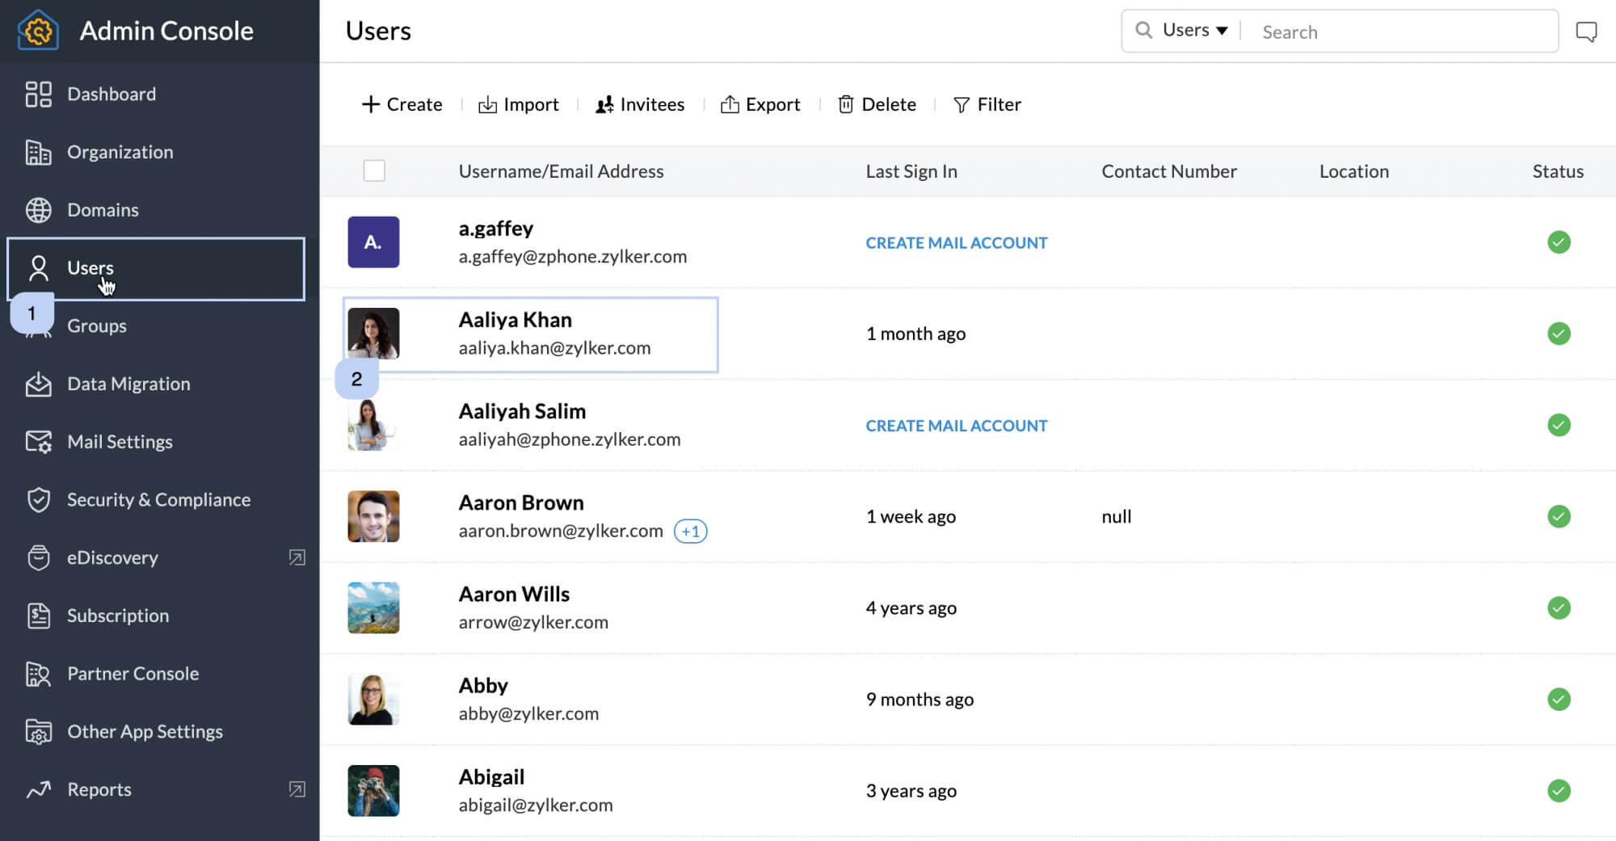Open Aaron Wills profile picture thumbnail
Viewport: 1616px width, 841px height.
point(373,608)
